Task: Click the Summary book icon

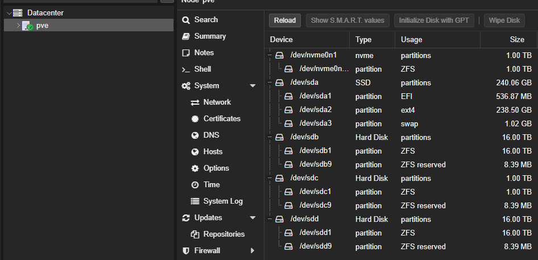Action: pyautogui.click(x=185, y=36)
